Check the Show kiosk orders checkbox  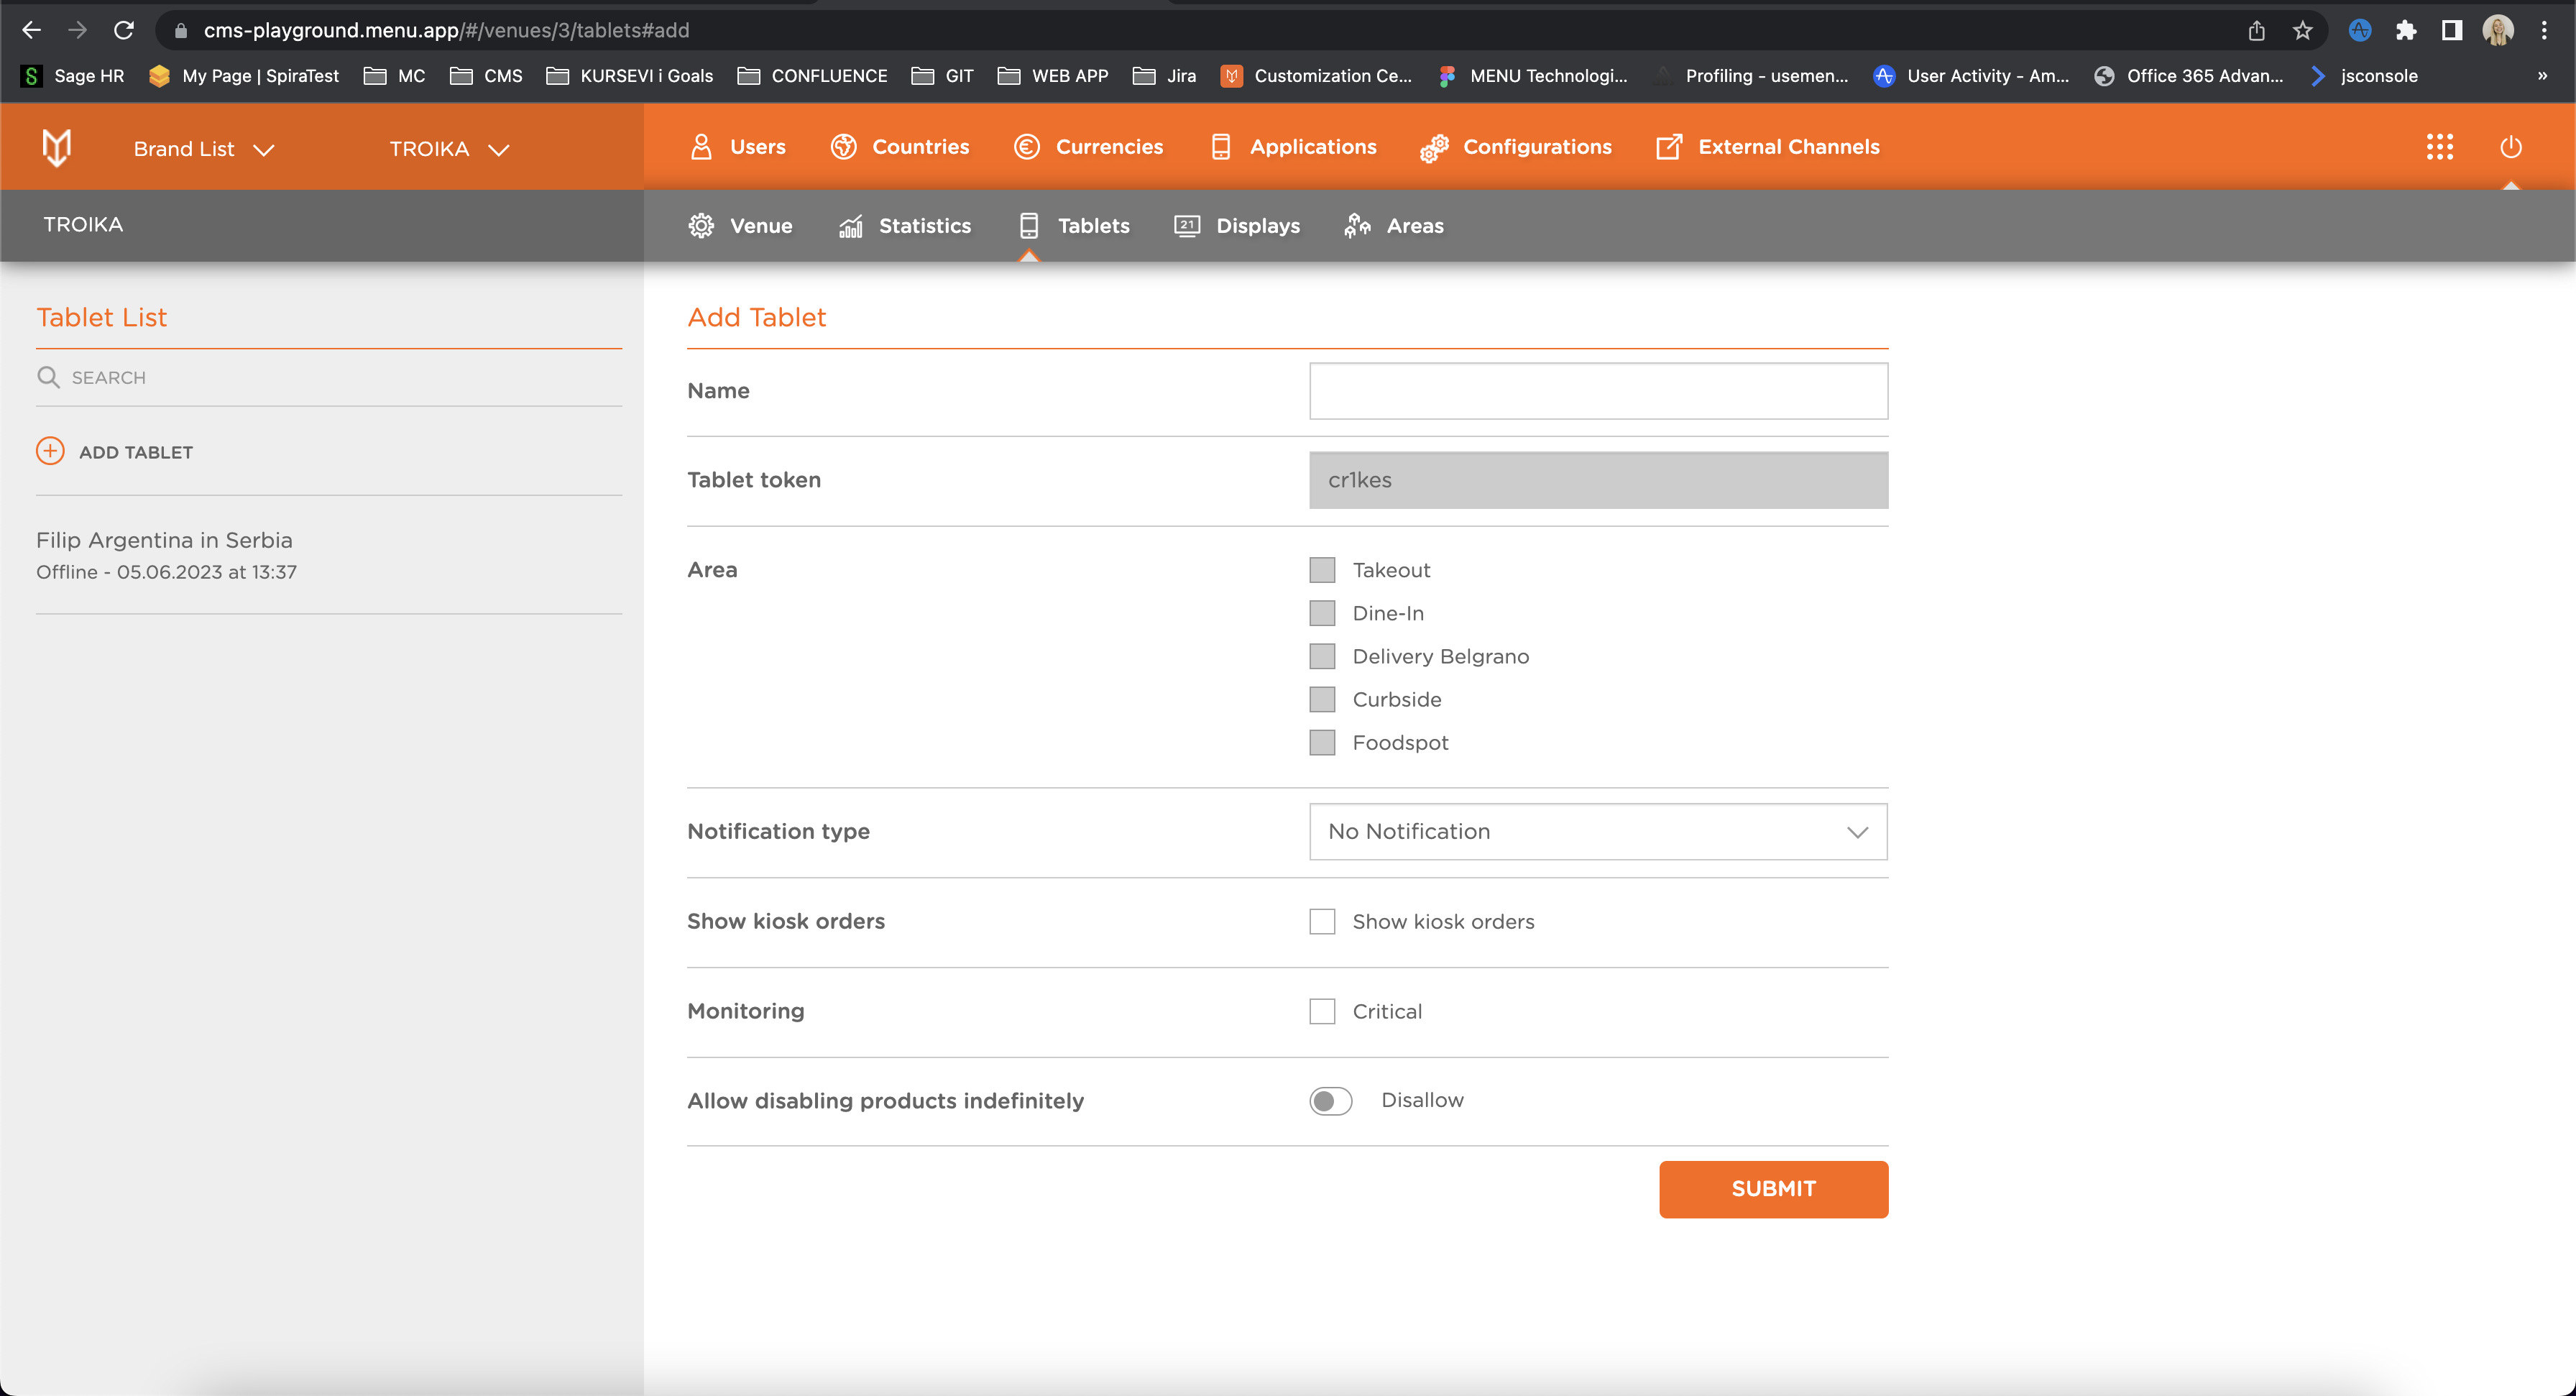click(x=1322, y=921)
